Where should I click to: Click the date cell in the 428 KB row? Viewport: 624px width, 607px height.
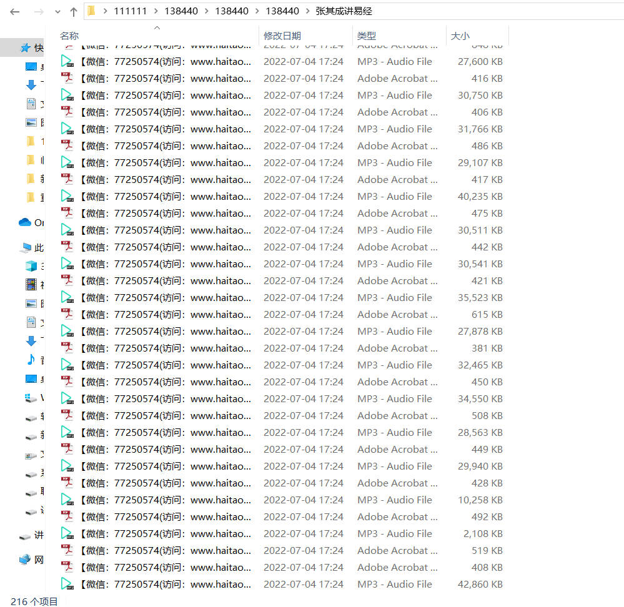coord(303,483)
